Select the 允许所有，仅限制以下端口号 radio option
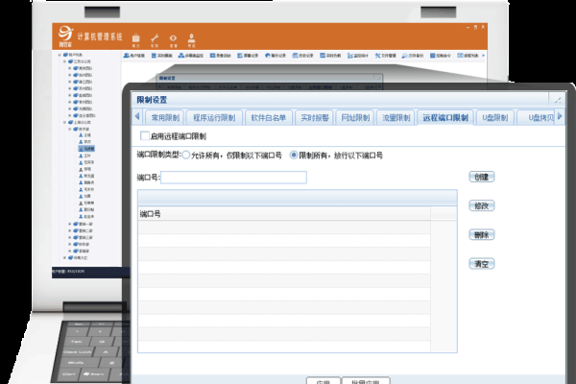The image size is (576, 384). click(186, 155)
